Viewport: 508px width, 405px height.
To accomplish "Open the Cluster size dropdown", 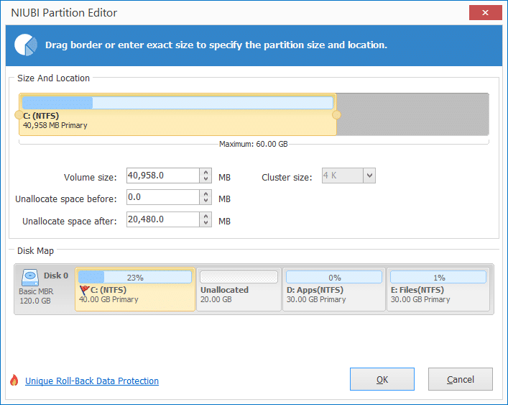I will coord(369,176).
